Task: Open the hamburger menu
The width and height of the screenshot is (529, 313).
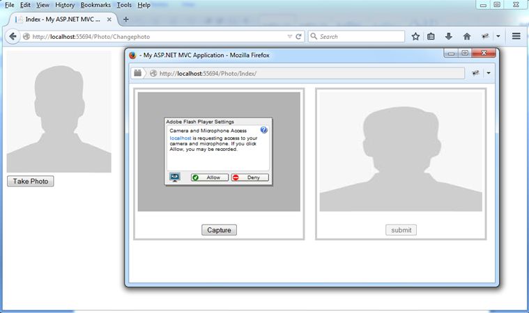Action: 516,36
